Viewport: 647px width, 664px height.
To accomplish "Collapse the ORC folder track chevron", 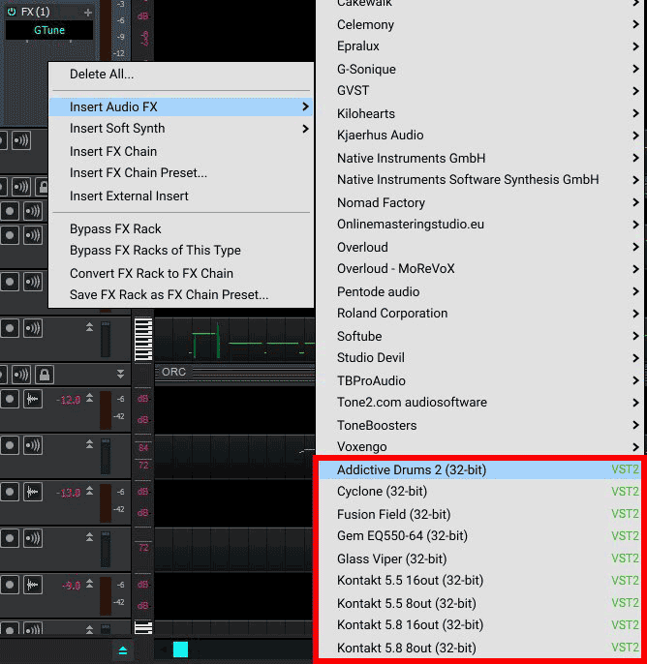I will [x=121, y=374].
